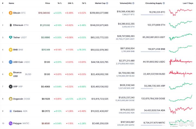The width and height of the screenshot is (196, 129).
Task: Click the Polygon MATIC logo icon
Action: click(x=11, y=124)
